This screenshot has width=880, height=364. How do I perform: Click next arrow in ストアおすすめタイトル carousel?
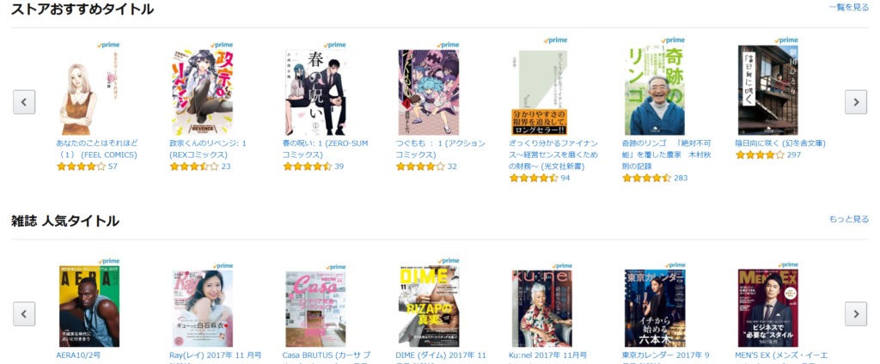coord(855,102)
